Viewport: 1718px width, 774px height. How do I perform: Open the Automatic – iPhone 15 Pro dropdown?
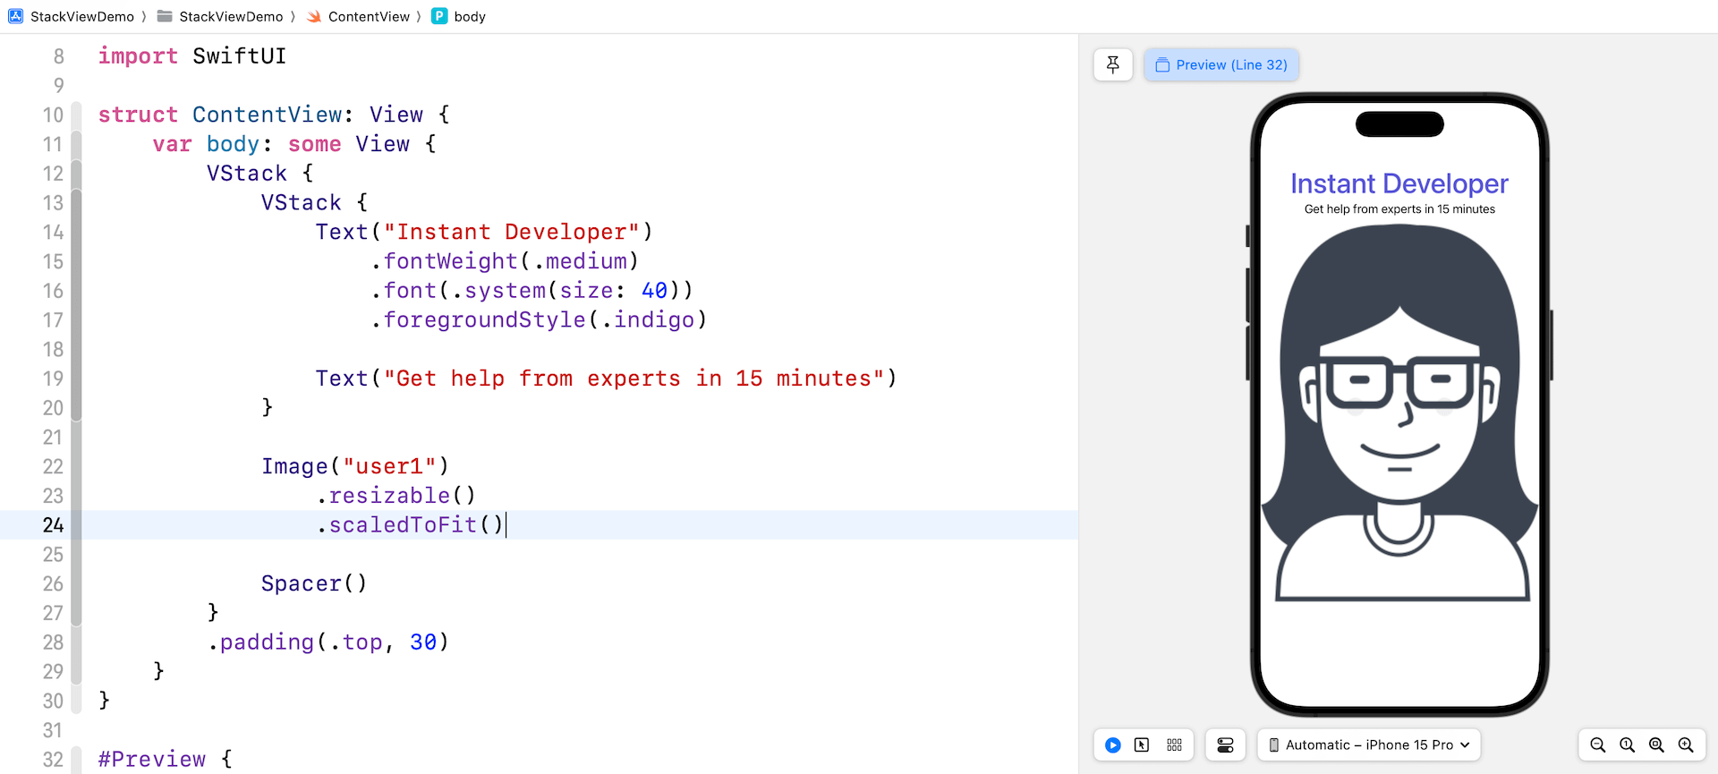click(1369, 745)
